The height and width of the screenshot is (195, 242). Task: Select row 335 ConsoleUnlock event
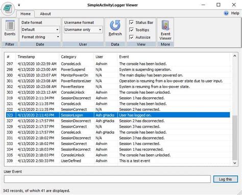tap(118, 155)
